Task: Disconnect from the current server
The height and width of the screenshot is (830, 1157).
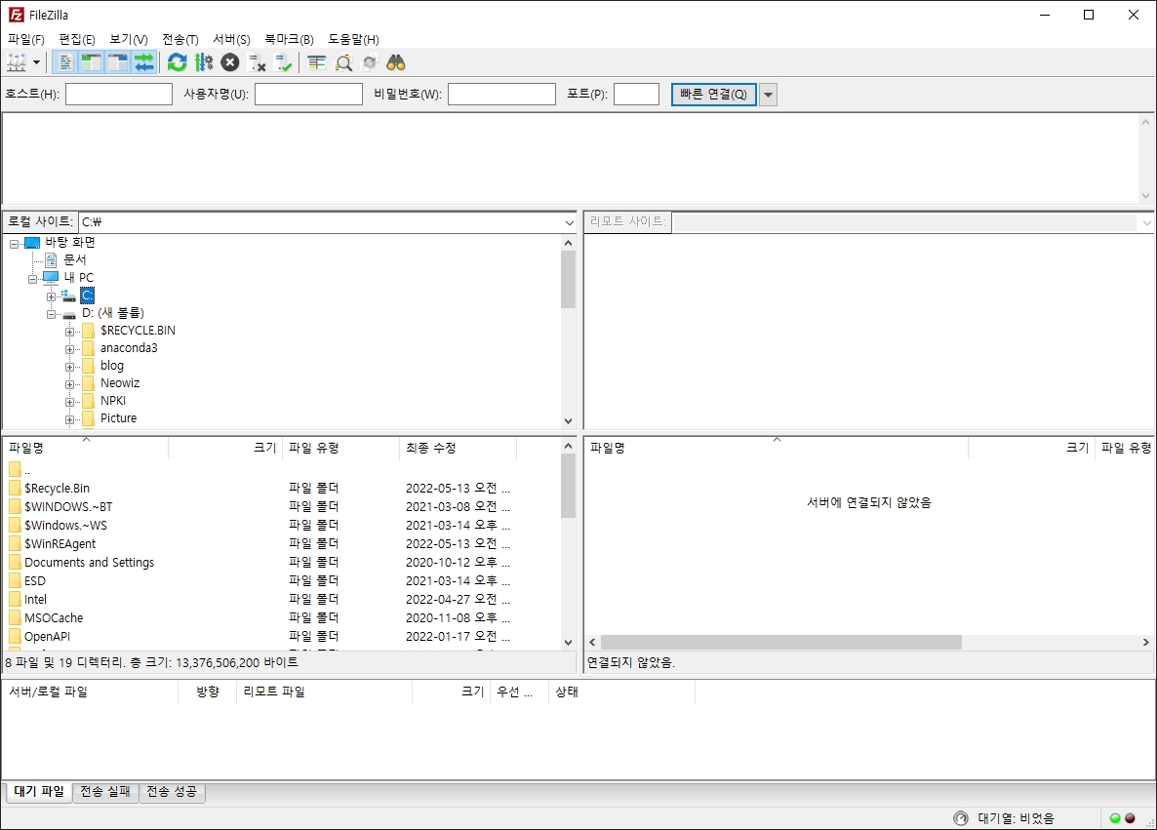Action: click(x=257, y=62)
